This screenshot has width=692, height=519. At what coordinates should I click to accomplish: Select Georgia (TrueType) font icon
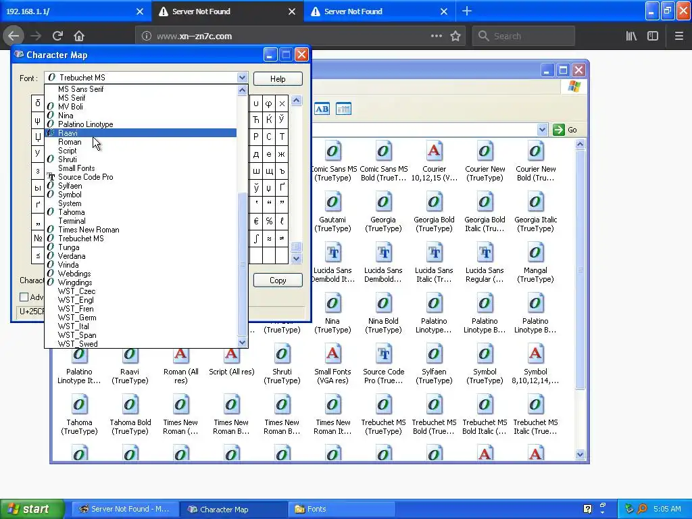pos(383,212)
